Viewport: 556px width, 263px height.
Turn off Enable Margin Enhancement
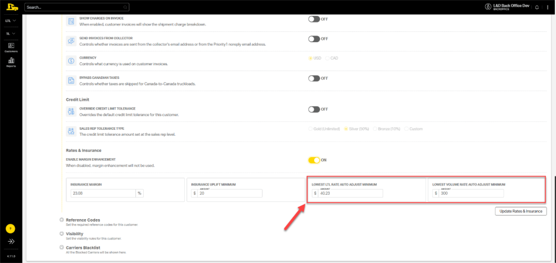click(314, 160)
